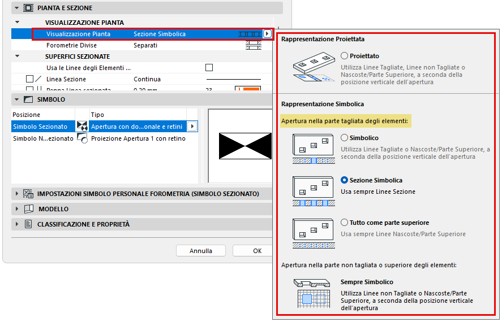502x322 pixels.
Task: Click the Sezione Simbolica row preview icon
Action: (x=250, y=34)
